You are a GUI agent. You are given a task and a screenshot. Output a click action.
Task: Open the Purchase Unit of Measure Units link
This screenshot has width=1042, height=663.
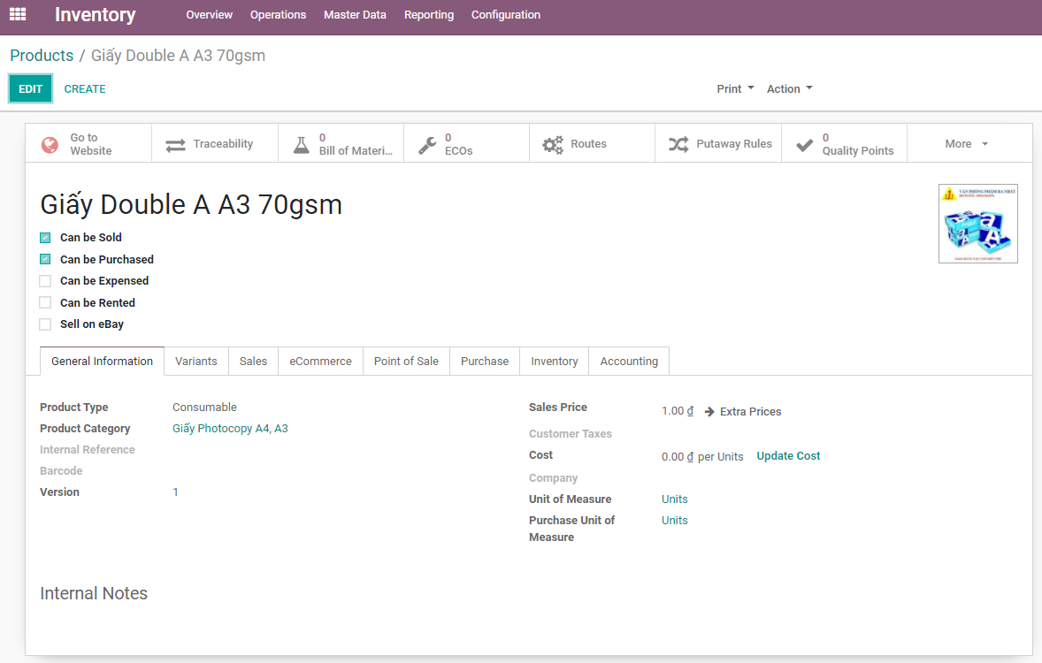[x=675, y=520]
